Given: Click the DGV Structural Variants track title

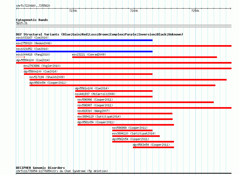Looking at the screenshot, I should click(99, 34).
